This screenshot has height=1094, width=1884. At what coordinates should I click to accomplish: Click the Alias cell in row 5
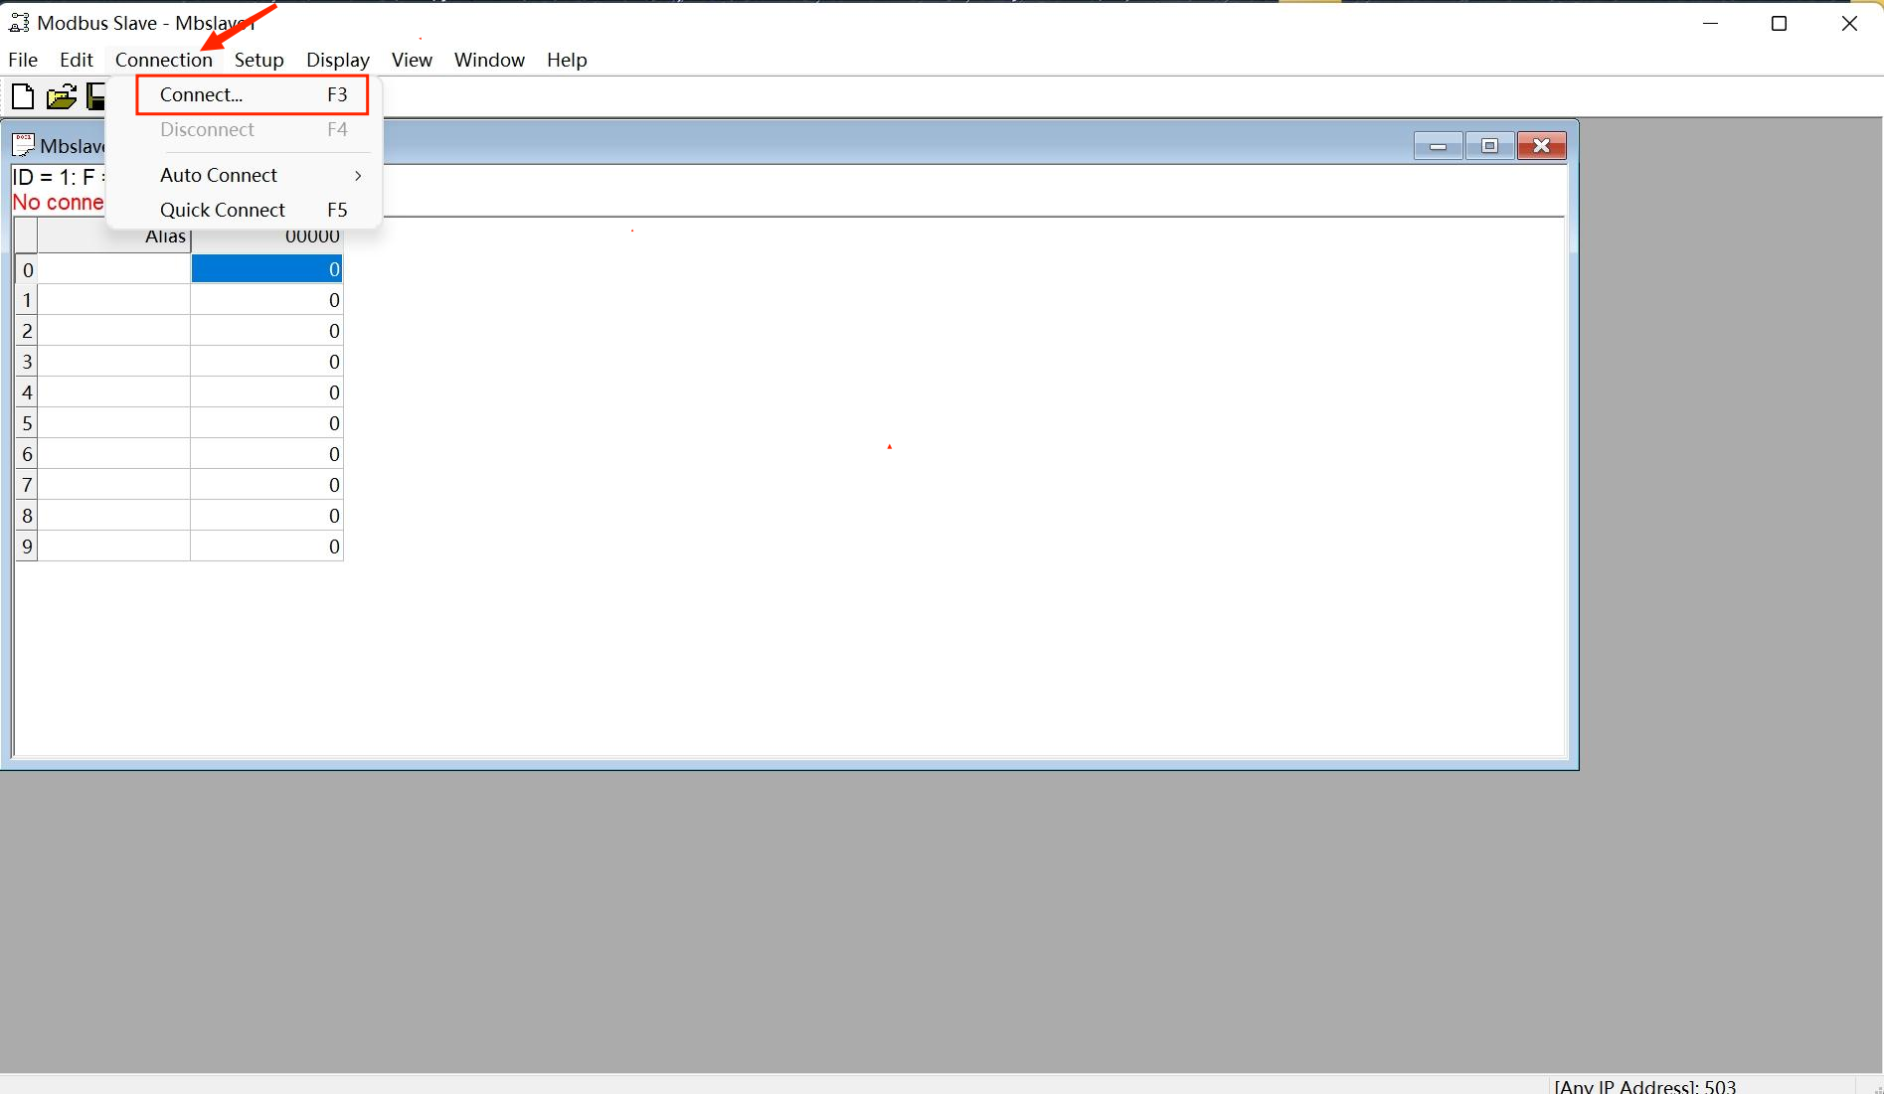114,423
